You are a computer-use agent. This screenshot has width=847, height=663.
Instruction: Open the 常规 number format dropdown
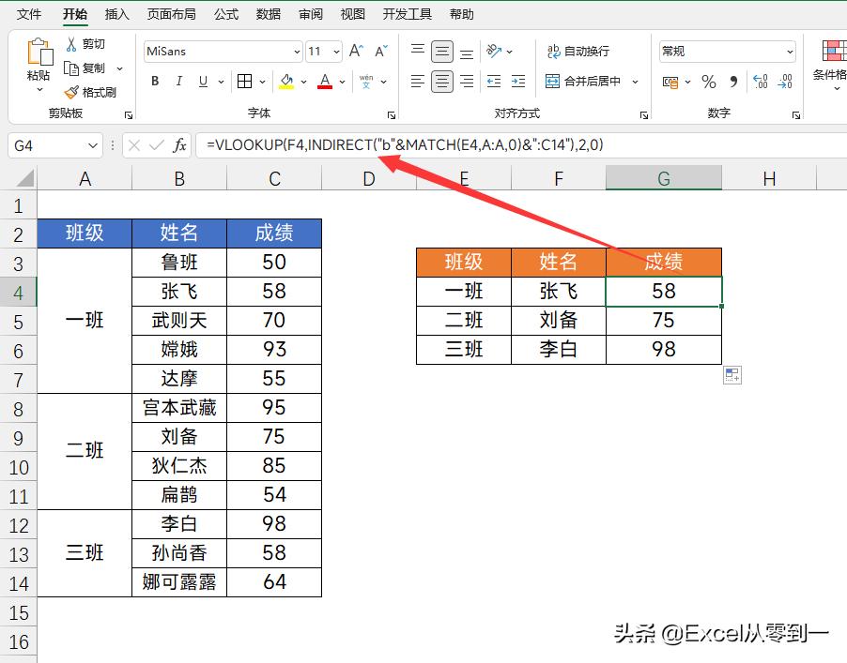pyautogui.click(x=789, y=51)
